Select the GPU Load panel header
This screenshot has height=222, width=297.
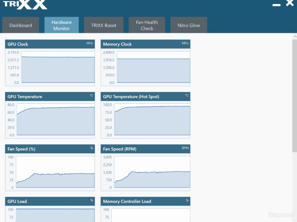click(50, 201)
